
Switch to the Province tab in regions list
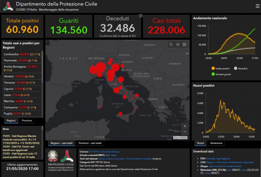[27, 120]
